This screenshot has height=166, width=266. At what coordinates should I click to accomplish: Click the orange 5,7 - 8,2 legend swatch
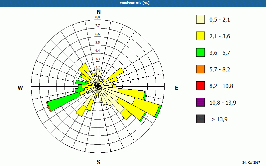tap(200, 69)
